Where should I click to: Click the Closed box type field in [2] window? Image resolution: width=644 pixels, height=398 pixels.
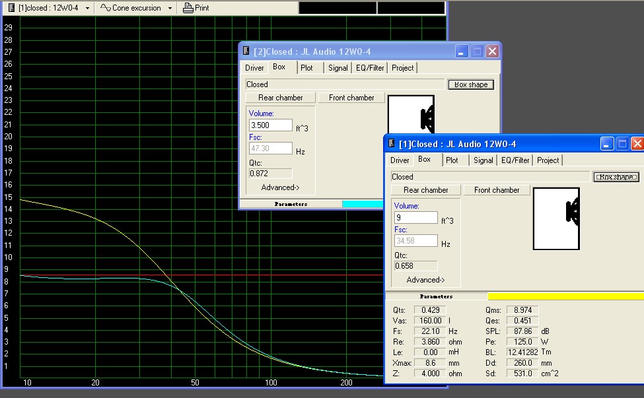345,84
